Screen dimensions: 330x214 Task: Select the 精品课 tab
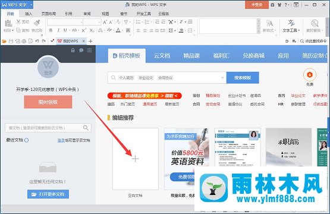(x=191, y=56)
